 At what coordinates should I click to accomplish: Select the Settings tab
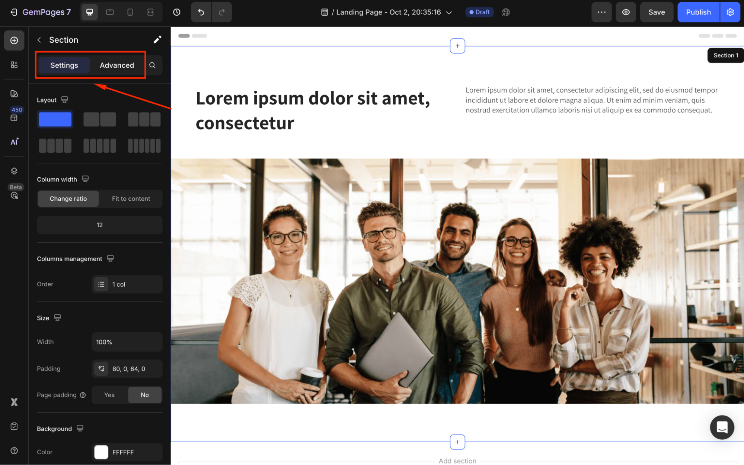point(64,65)
